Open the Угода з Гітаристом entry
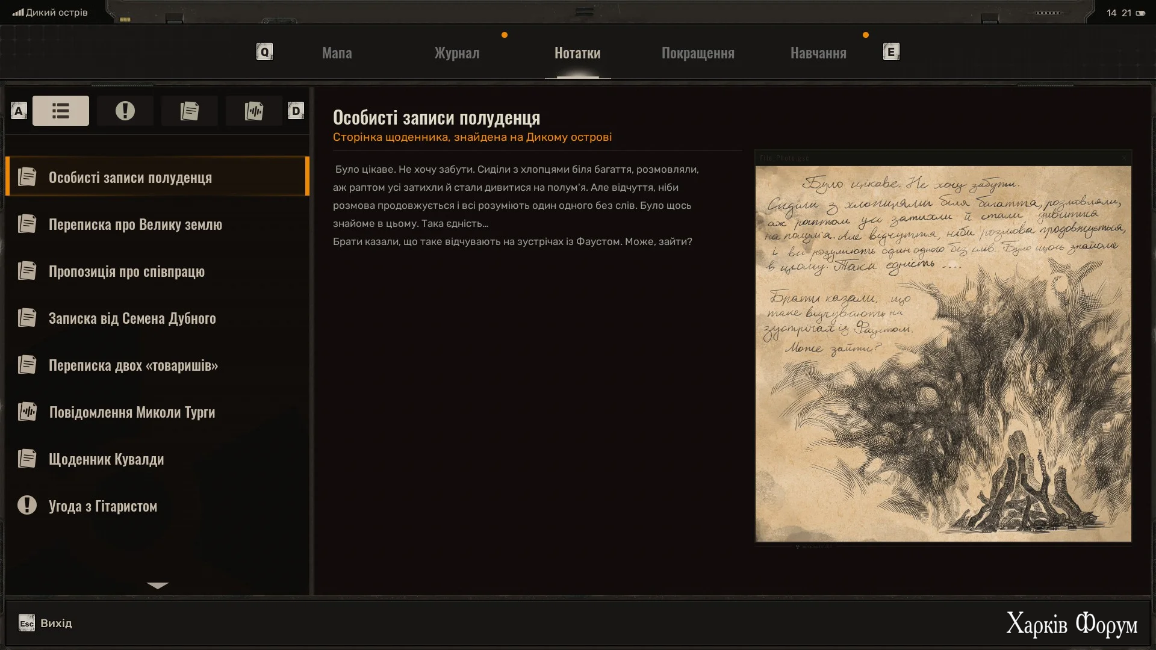This screenshot has height=650, width=1156. tap(103, 506)
